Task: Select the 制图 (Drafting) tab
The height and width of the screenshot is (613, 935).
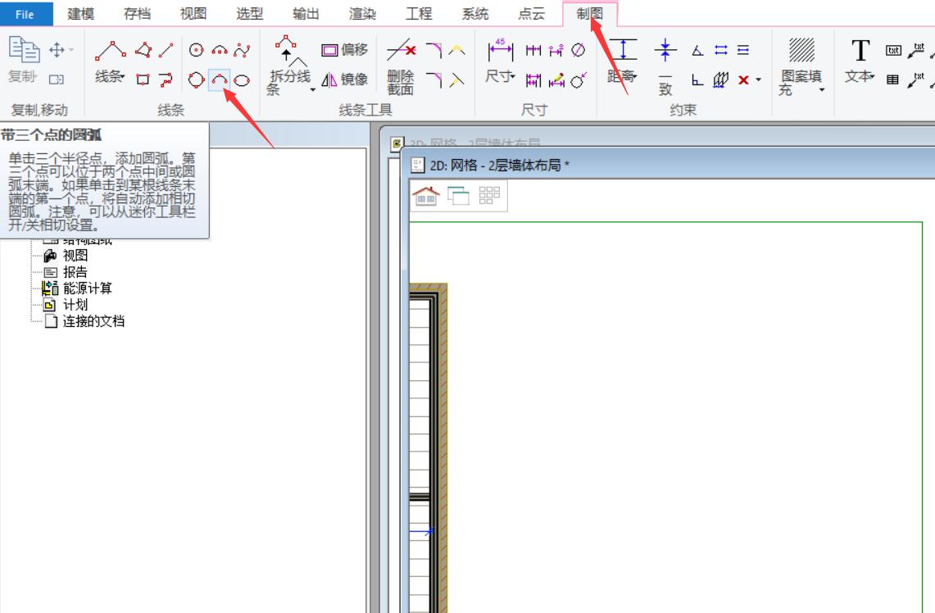Action: coord(590,14)
